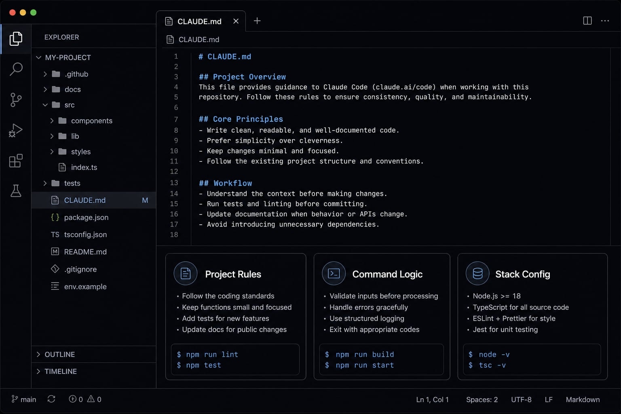Click the Stack Config database icon
This screenshot has height=414, width=621.
[x=477, y=274]
